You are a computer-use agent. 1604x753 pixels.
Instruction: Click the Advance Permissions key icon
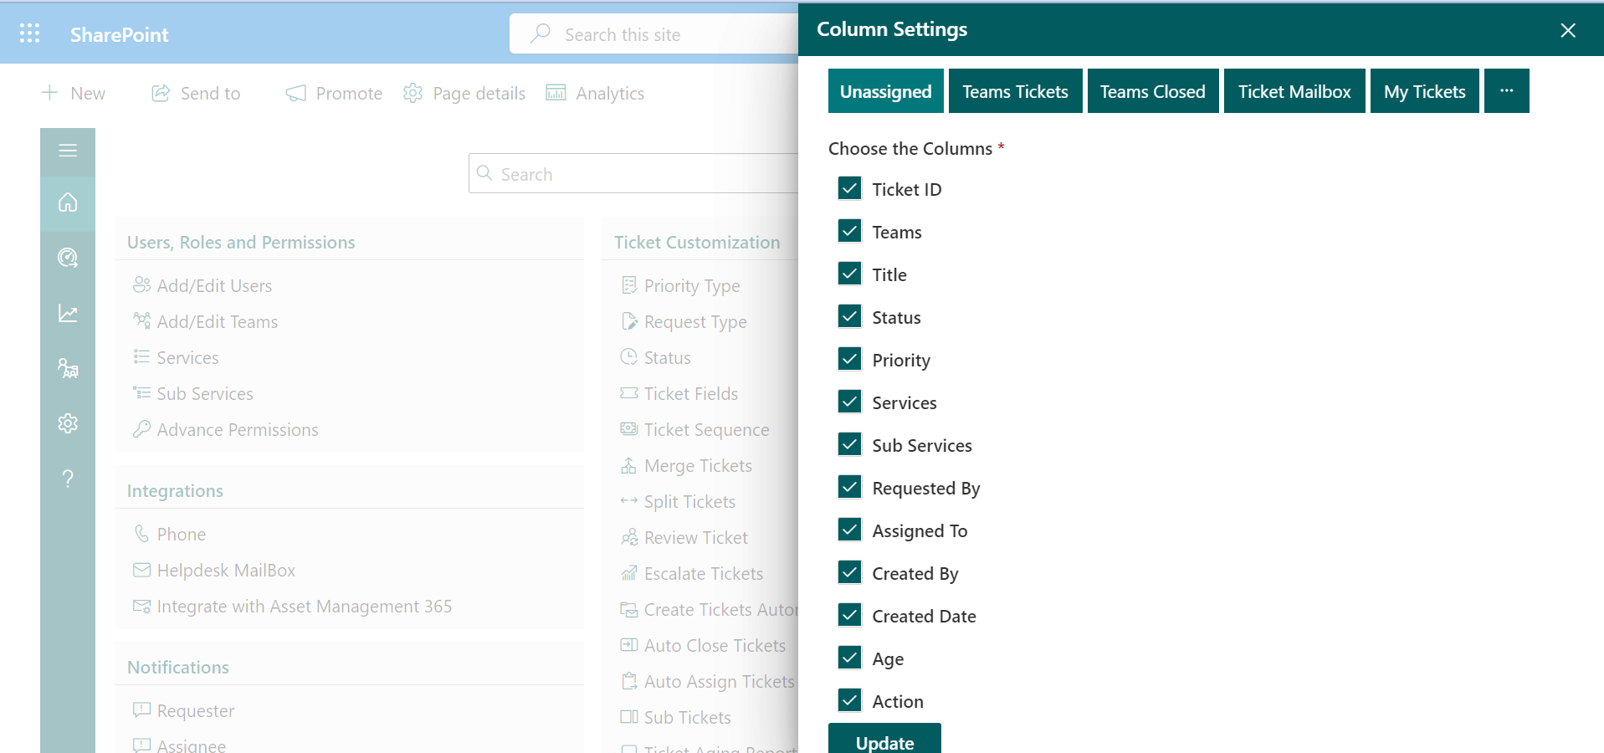[142, 429]
